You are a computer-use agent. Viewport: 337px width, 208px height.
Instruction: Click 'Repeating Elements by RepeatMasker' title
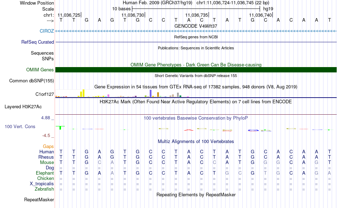[x=196, y=195]
